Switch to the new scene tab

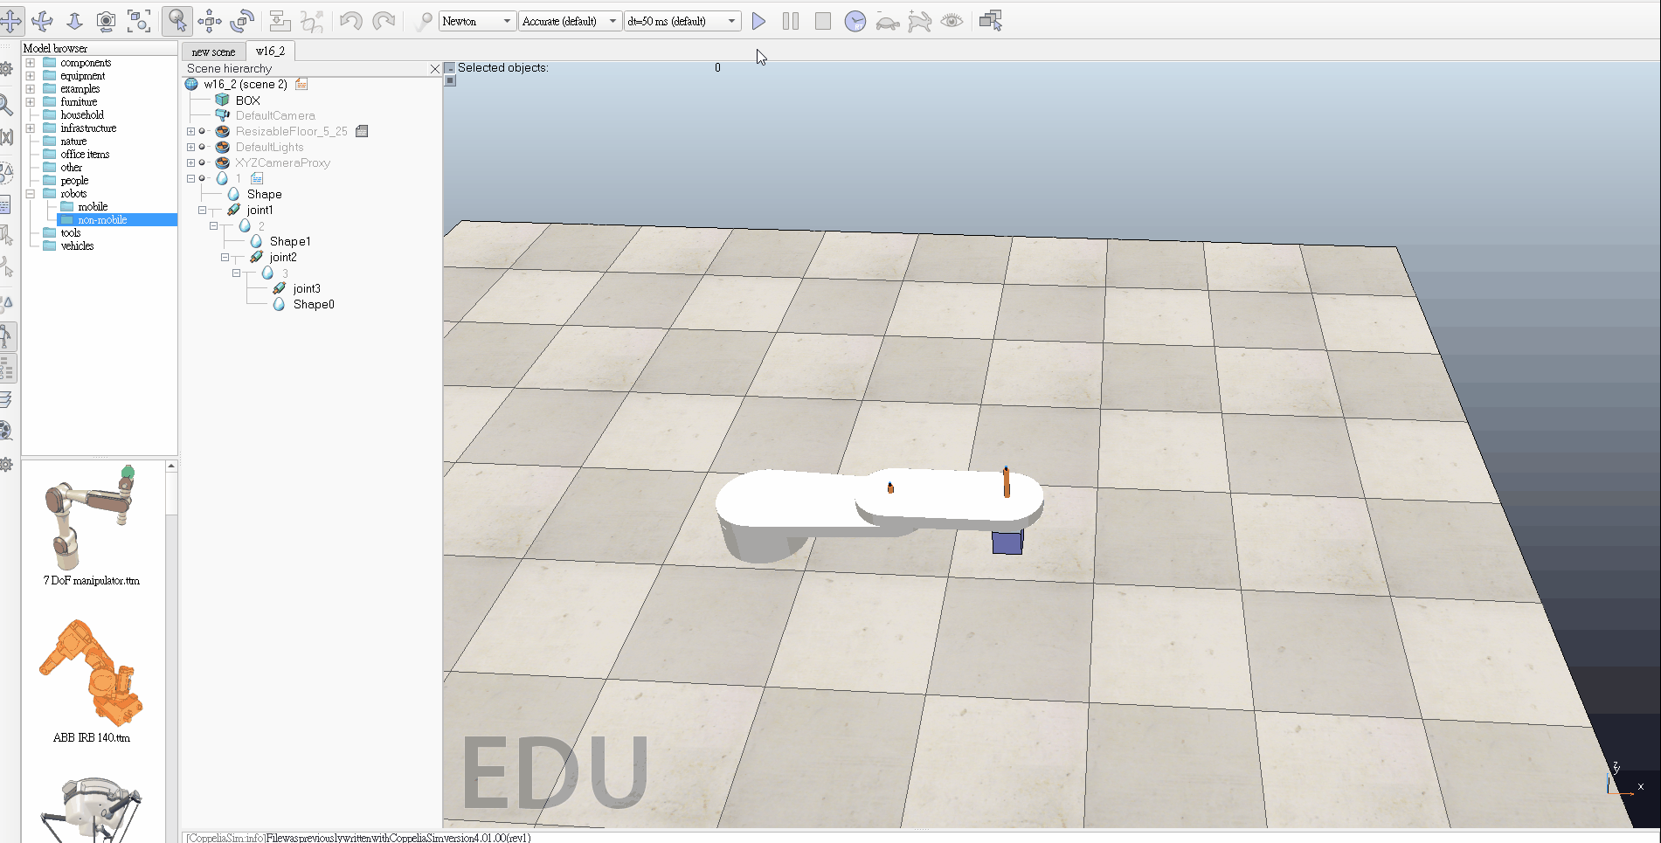tap(213, 52)
